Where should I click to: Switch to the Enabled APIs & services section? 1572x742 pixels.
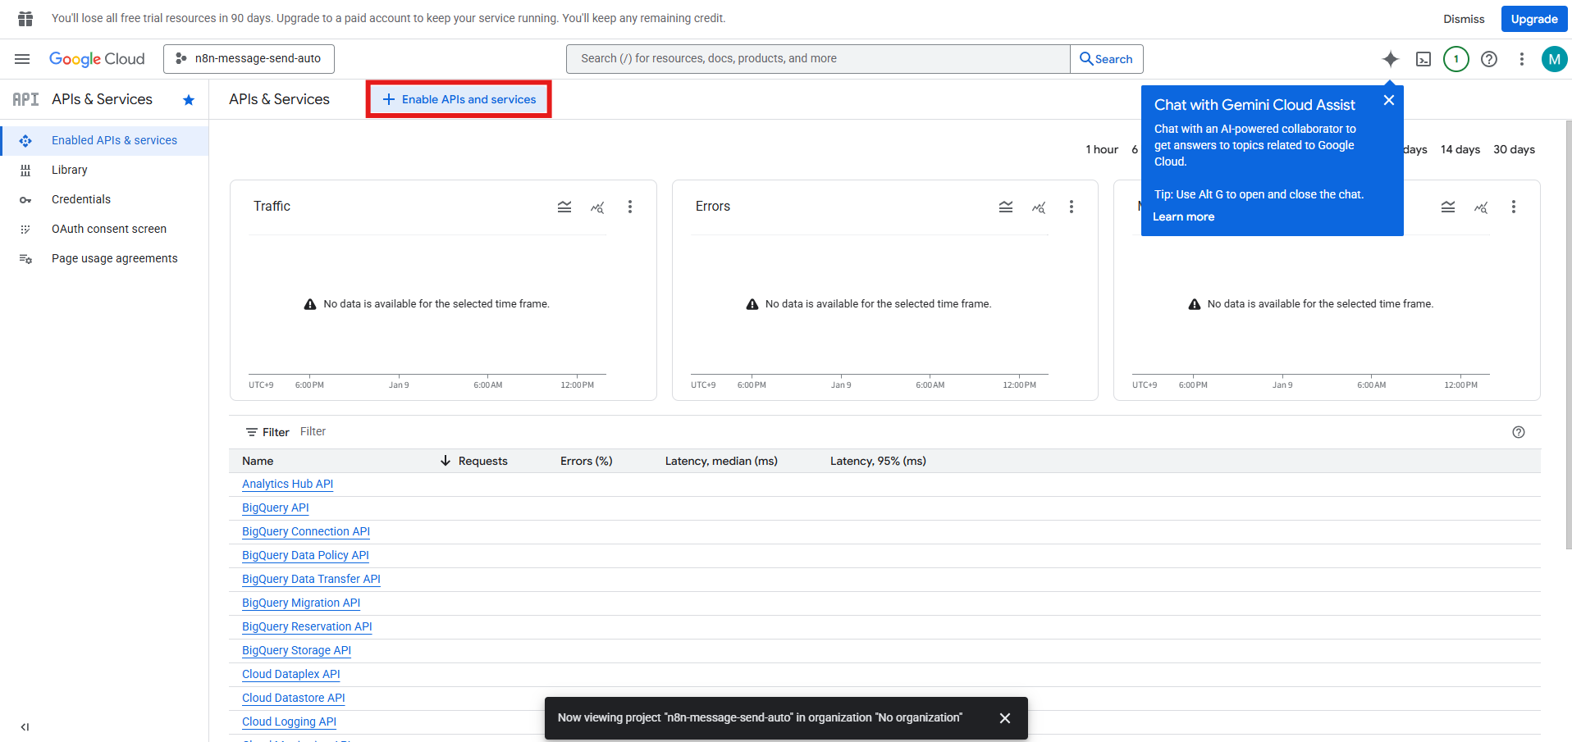tap(114, 140)
